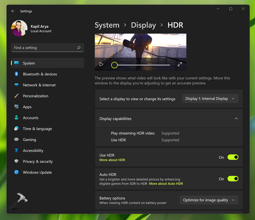Collapse the Display capabilities section

[236, 119]
